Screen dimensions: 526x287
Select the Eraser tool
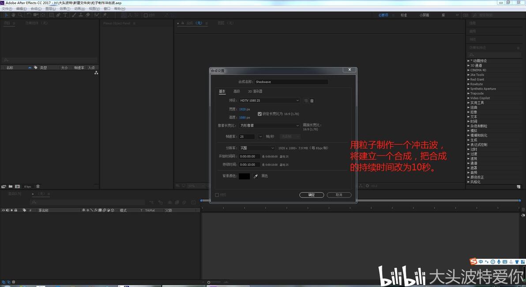click(87, 15)
